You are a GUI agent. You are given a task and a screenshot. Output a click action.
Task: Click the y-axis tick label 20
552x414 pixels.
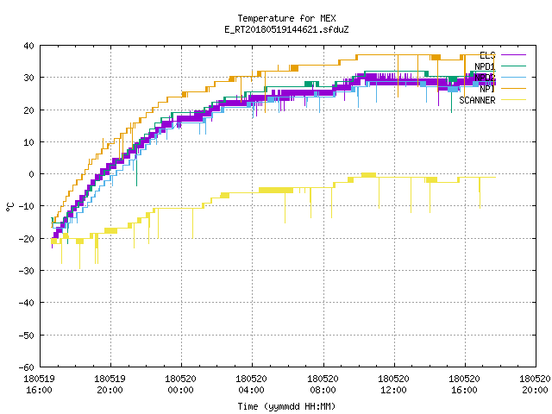click(x=28, y=110)
